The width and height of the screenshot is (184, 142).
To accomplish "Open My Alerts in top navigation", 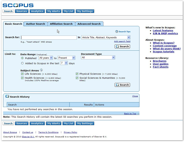I will point(54,11).
